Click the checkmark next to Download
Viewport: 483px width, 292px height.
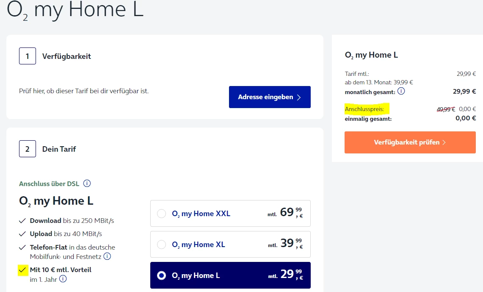(x=23, y=221)
